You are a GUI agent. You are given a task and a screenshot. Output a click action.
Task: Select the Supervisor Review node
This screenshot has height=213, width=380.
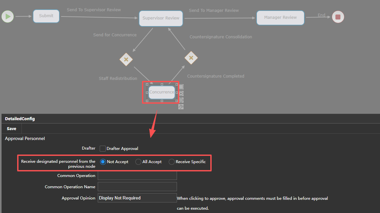pyautogui.click(x=161, y=18)
